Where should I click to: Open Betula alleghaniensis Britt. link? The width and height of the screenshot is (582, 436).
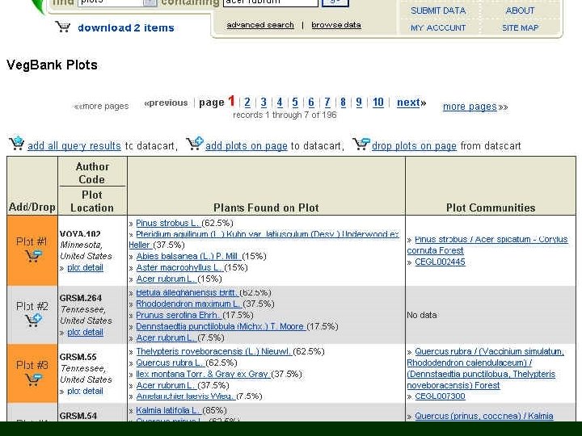click(x=187, y=292)
